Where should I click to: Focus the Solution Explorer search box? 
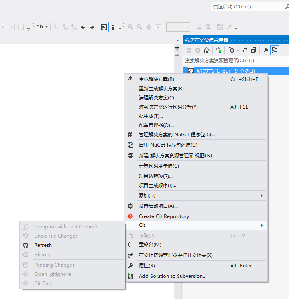click(x=235, y=61)
